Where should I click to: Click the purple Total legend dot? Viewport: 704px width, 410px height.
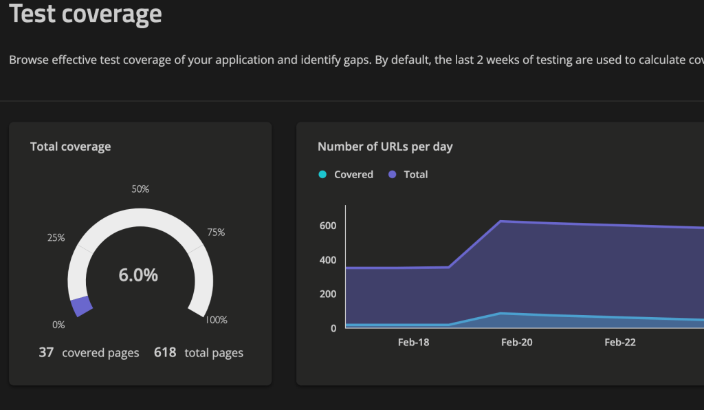point(393,175)
